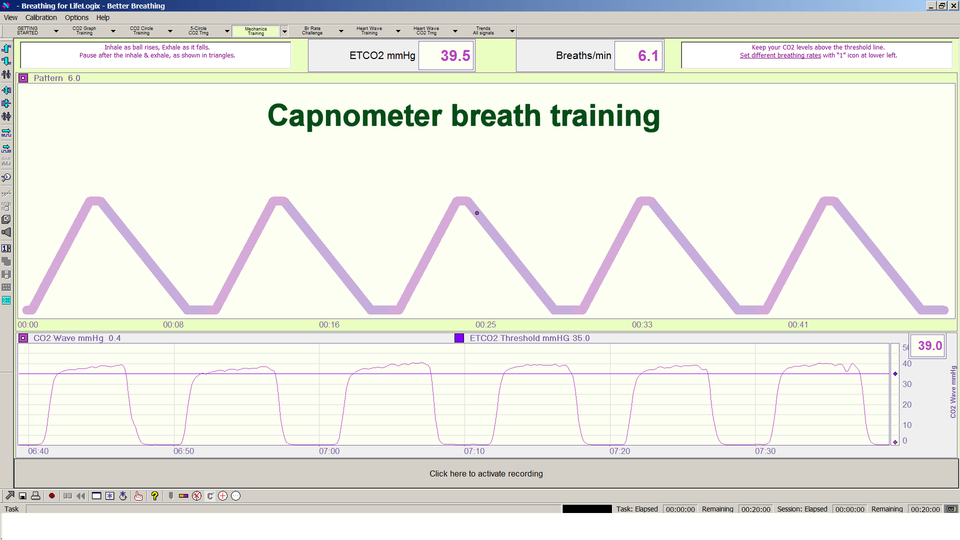Click the decrease amplitude down-arrow wave icon
Viewport: 960px width, 540px height.
6,61
